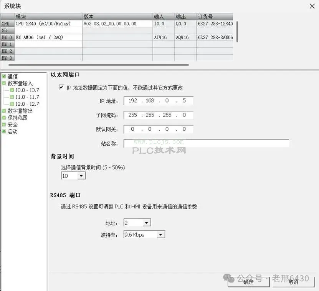Click the subnet mask field

tap(158, 115)
